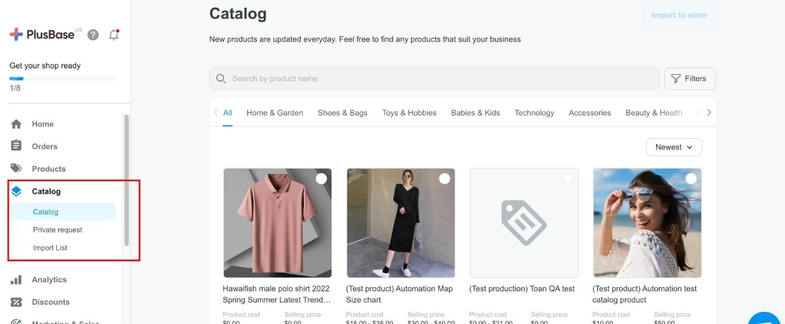785x324 pixels.
Task: Click the Analytics bar chart icon
Action: pos(17,279)
